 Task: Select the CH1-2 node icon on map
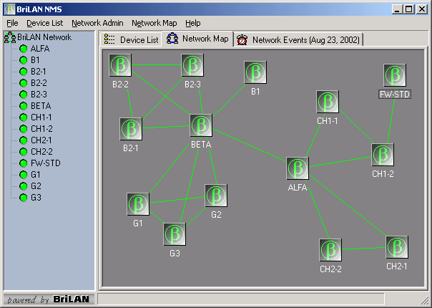[x=383, y=155]
